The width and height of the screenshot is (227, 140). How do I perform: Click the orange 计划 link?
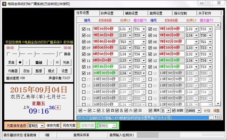[x=207, y=111]
